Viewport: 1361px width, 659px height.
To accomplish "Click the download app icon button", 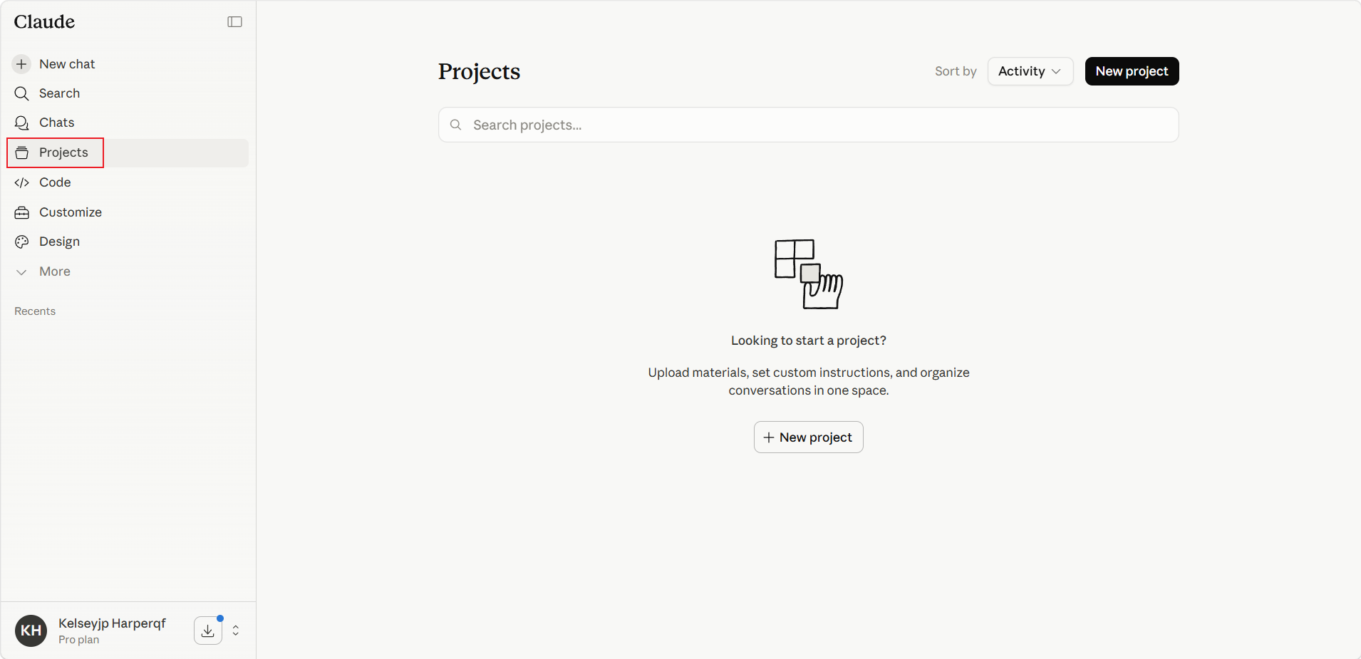I will (208, 631).
